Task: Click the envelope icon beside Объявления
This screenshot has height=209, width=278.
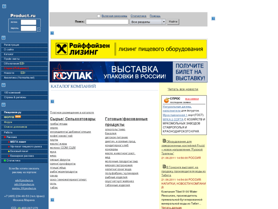Action: [22, 64]
